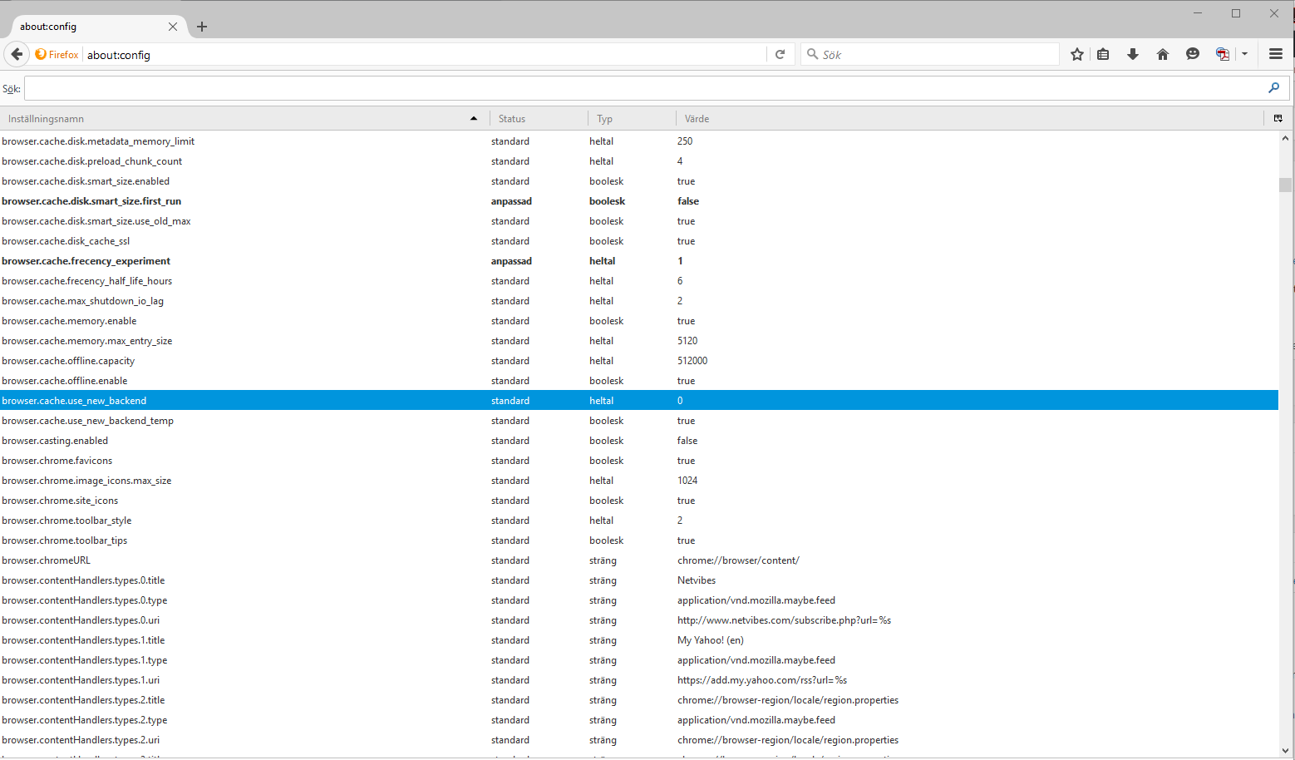Click the My Yahoo! (en) value
The image size is (1295, 760).
(711, 640)
